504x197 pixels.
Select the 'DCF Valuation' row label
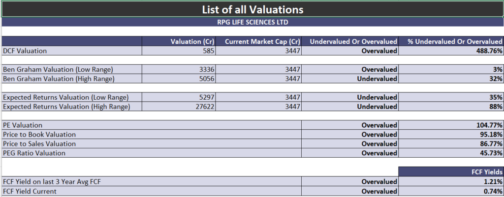(x=72, y=51)
